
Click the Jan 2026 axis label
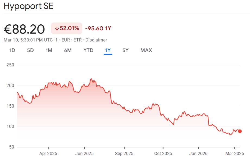198,153
